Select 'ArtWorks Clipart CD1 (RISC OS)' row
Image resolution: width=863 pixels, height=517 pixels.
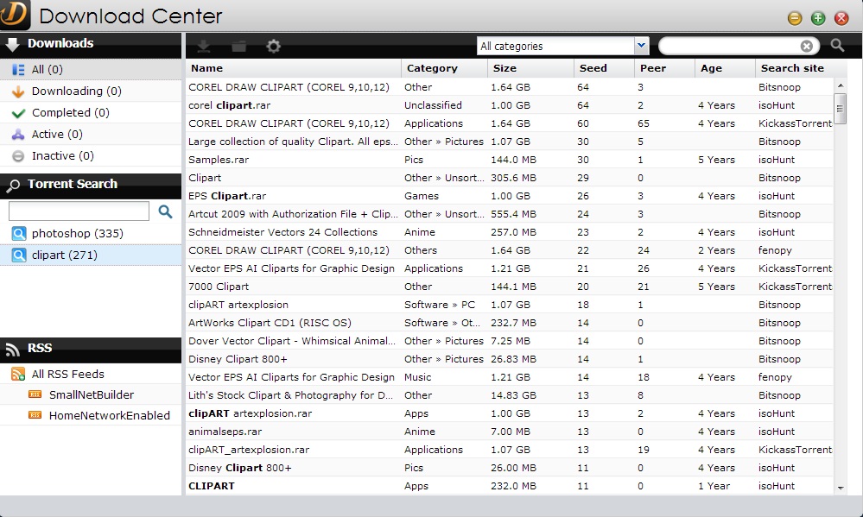(x=510, y=323)
